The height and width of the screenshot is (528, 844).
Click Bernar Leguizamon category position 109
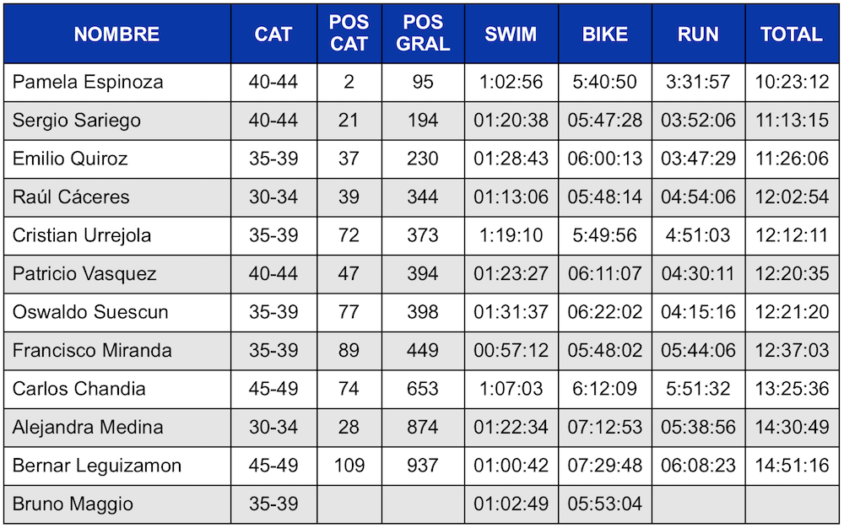click(349, 466)
